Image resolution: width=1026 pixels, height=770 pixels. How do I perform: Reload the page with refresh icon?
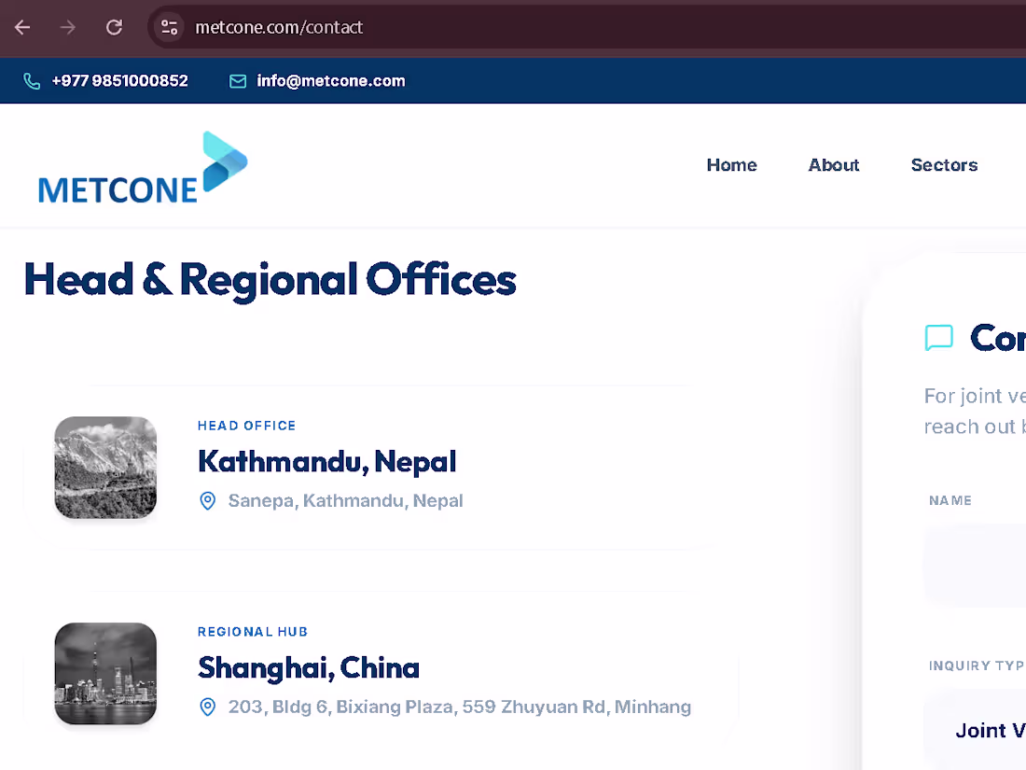point(115,27)
